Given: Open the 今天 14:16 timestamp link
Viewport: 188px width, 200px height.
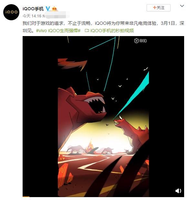Looking at the screenshot, I should [32, 16].
